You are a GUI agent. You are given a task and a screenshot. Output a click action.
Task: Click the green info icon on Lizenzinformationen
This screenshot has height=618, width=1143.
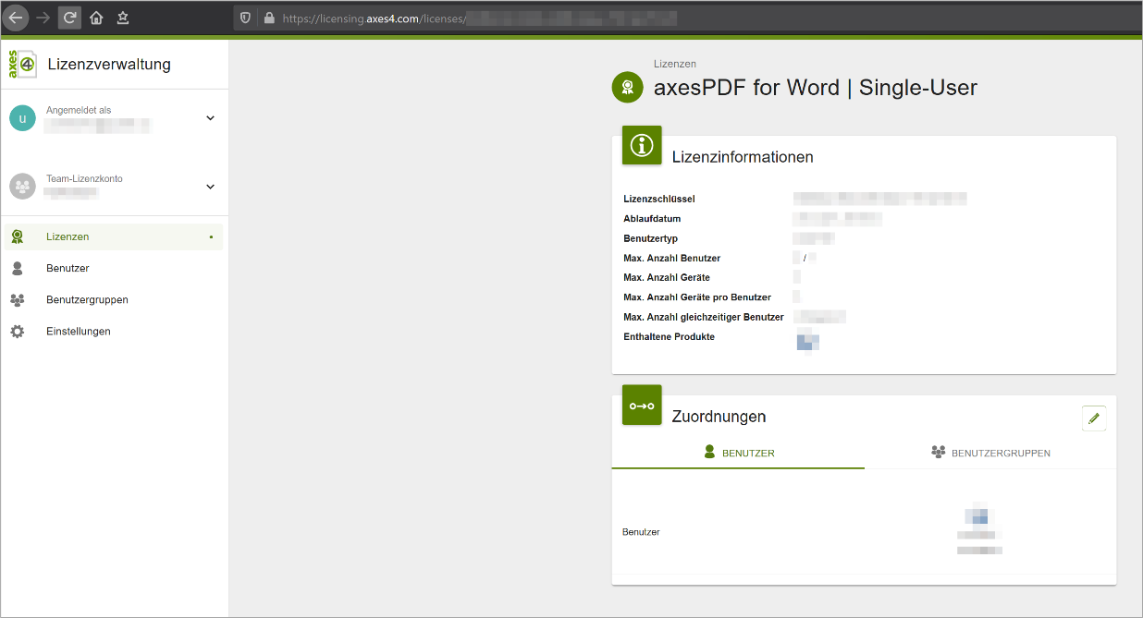[642, 145]
